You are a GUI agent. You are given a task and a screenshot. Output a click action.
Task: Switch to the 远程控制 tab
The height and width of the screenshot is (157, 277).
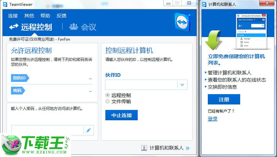[x=37, y=27]
